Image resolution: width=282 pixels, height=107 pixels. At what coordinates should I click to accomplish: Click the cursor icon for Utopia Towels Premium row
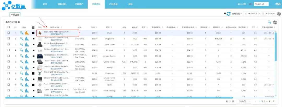pos(22,44)
